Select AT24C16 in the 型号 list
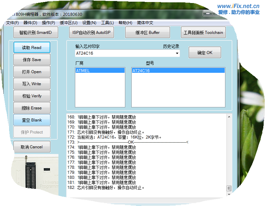Screen dimensions: 265x206 tap(178, 71)
